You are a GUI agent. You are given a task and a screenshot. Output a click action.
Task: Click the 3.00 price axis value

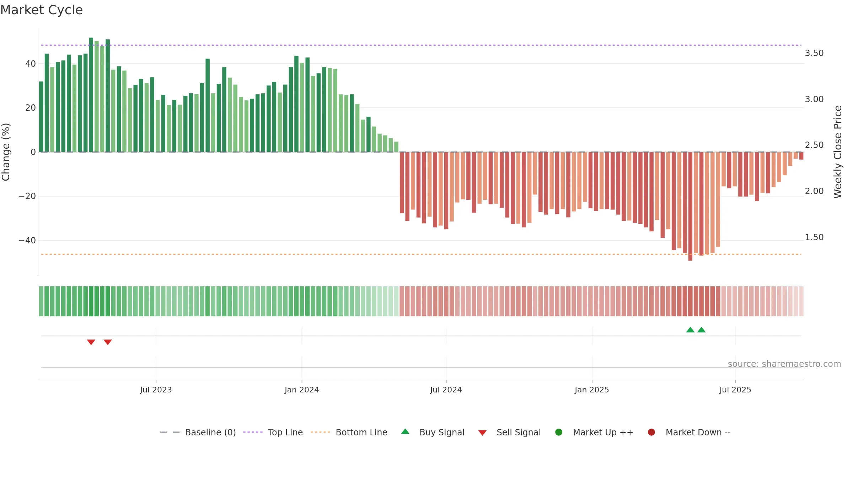[814, 99]
